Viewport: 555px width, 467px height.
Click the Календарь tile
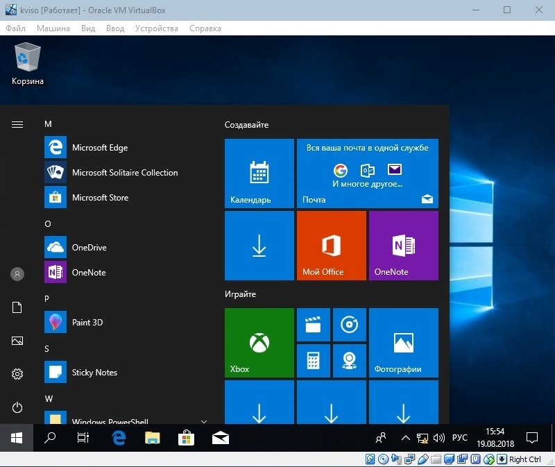point(259,173)
